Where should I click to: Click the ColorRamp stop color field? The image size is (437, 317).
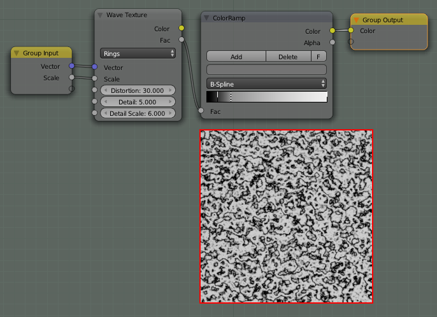[x=266, y=69]
